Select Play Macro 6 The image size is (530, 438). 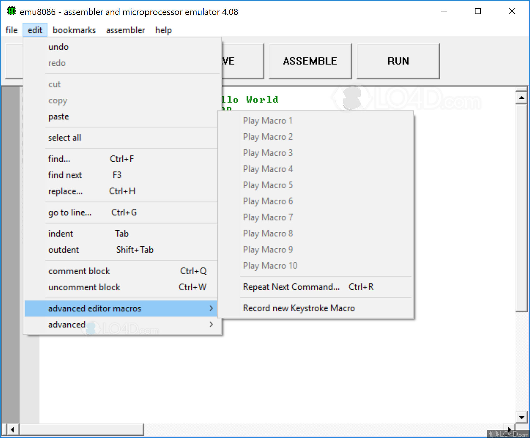(316, 201)
